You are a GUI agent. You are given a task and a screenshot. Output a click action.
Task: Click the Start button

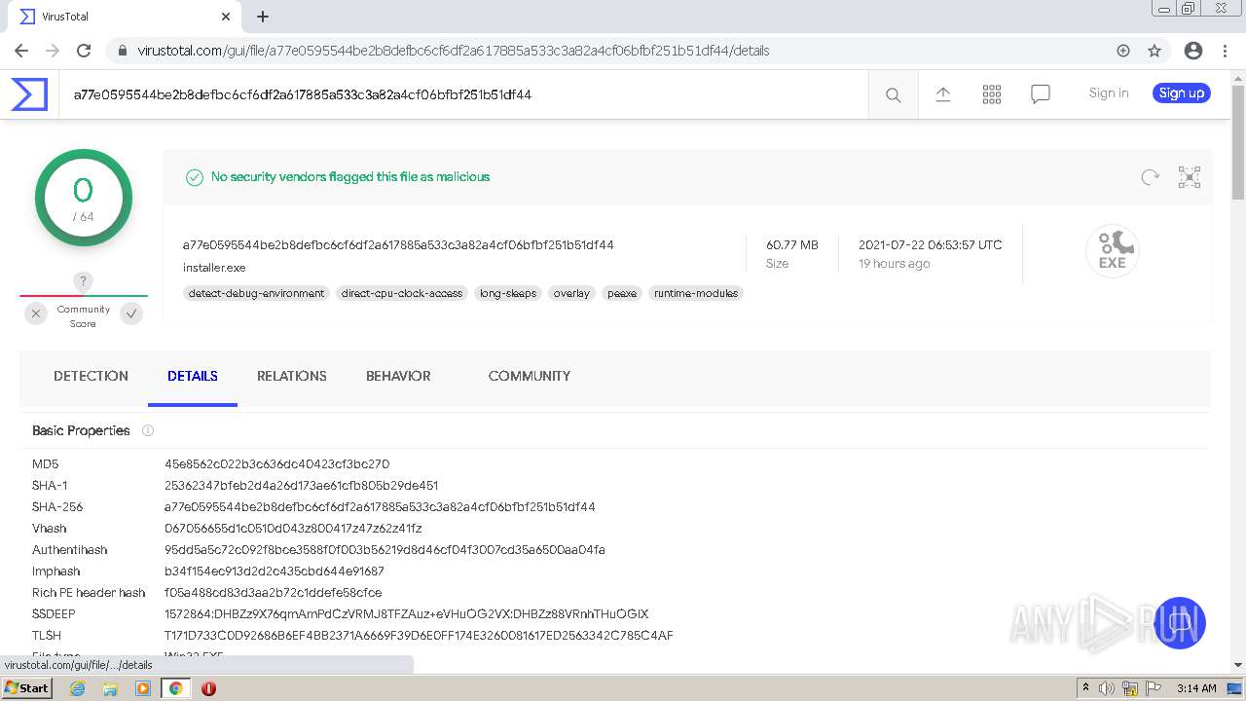(26, 688)
